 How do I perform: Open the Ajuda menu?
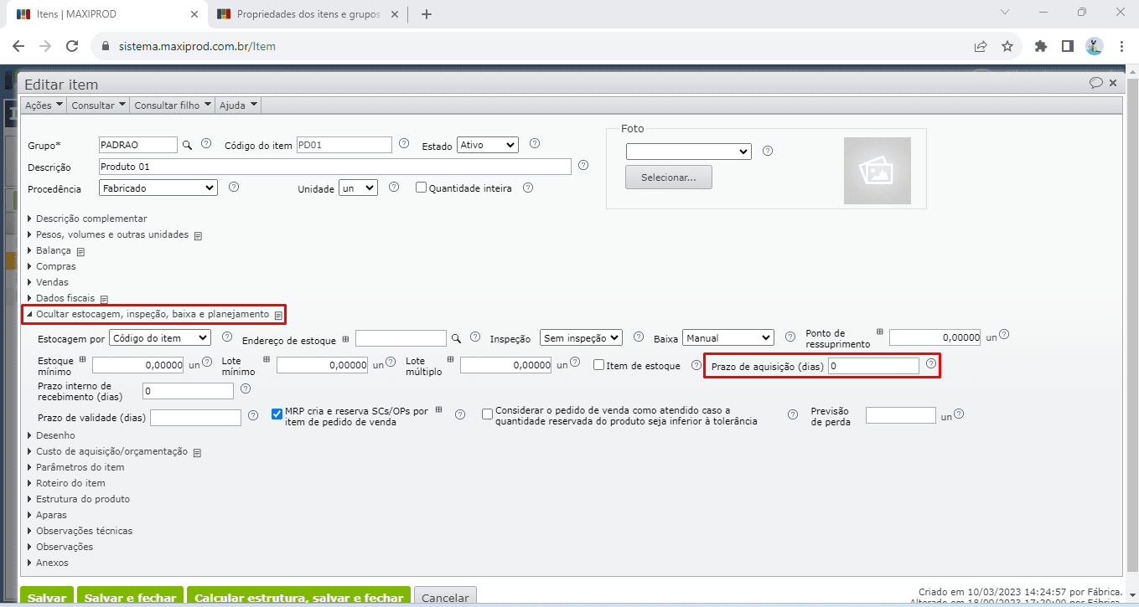[x=238, y=105]
